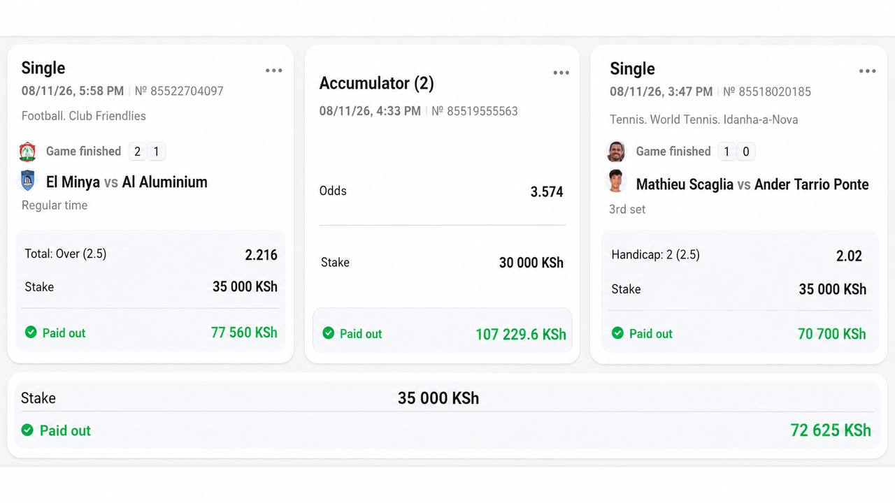Click Accumulator odds value 3.574
Screen dimensions: 895x503
click(x=547, y=192)
